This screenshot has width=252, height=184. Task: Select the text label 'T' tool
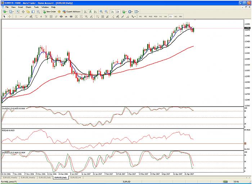pyautogui.click(x=46, y=17)
